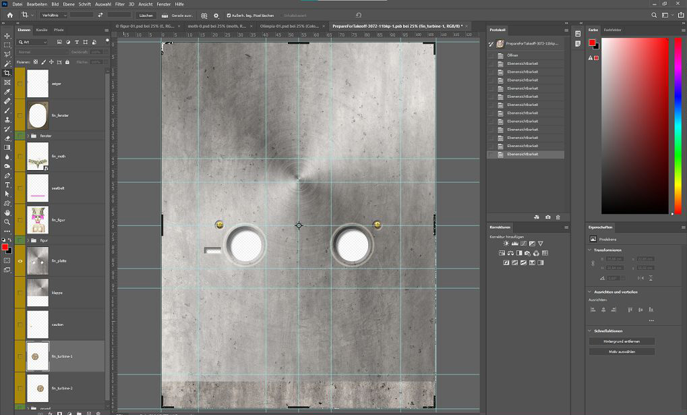The height and width of the screenshot is (415, 687).
Task: Add Photo Filter adjustment icon
Action: tap(527, 253)
